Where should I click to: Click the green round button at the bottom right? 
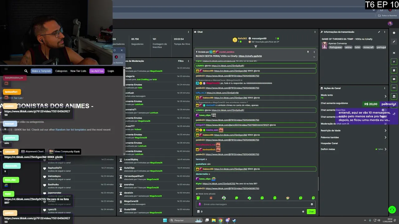[x=392, y=210]
